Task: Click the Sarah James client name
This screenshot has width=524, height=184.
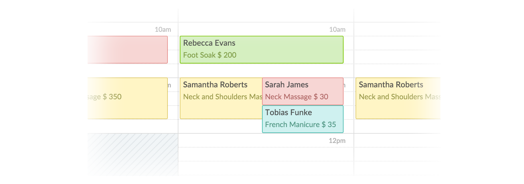Action: [x=287, y=85]
